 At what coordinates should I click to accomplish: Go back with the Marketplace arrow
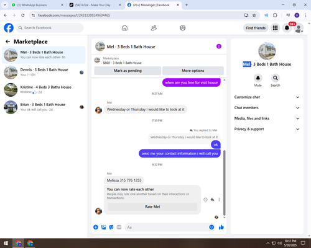tap(7, 42)
